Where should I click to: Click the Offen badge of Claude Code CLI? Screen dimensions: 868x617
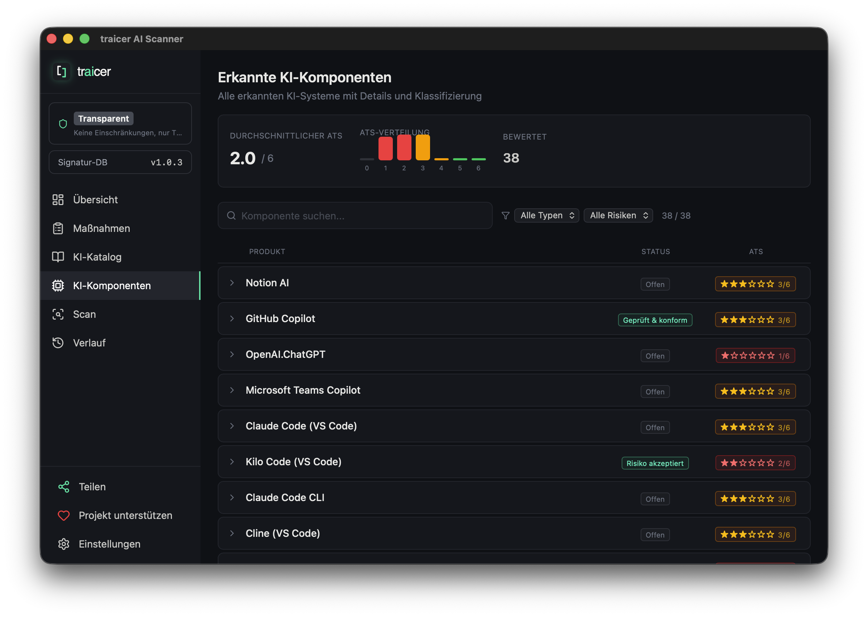[655, 499]
